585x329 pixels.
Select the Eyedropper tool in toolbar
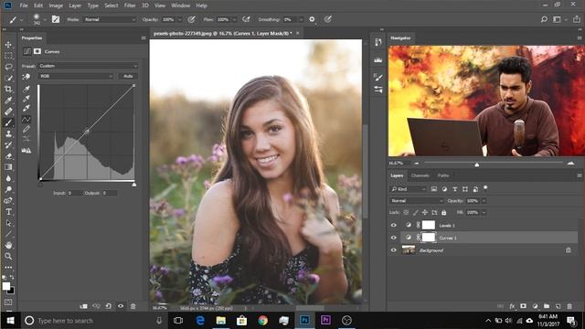pos(8,100)
